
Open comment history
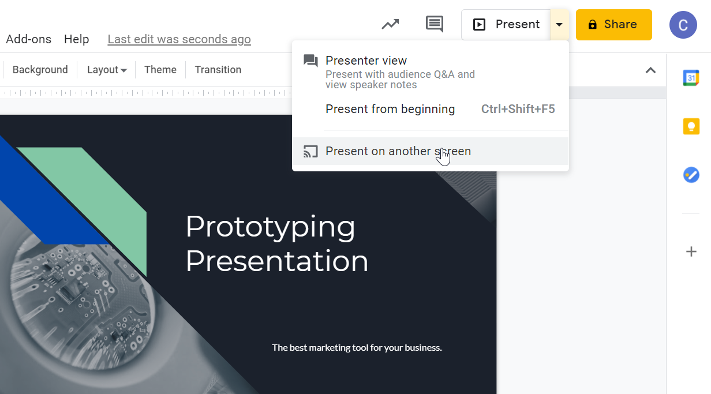pos(434,24)
